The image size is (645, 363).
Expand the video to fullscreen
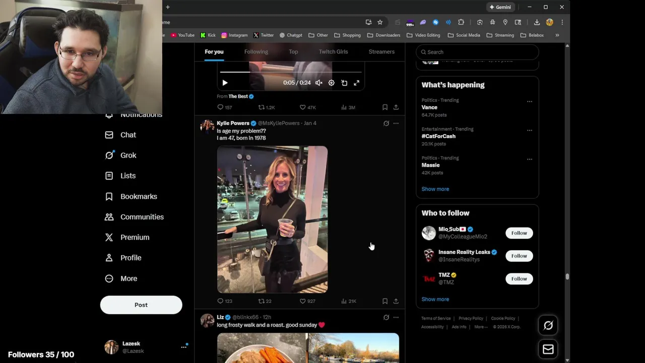click(x=356, y=83)
